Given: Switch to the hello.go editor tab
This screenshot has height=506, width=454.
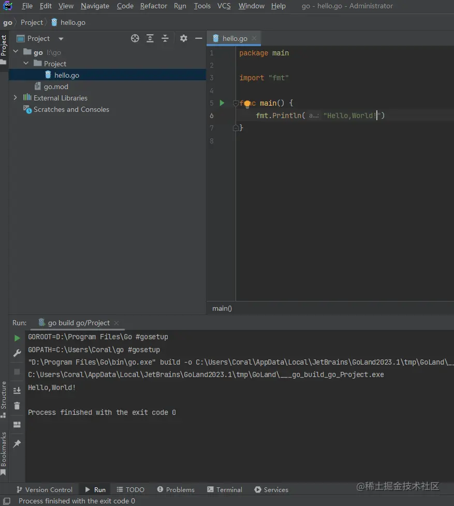Looking at the screenshot, I should [235, 38].
